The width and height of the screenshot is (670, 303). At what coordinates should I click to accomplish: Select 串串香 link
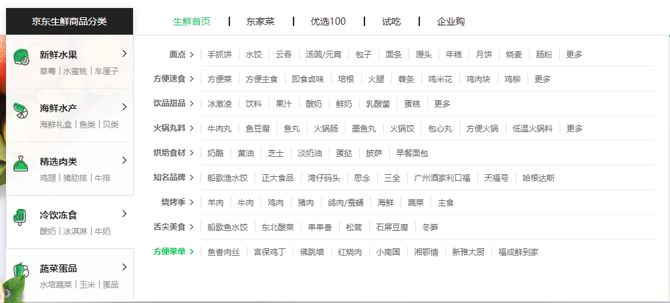pos(320,228)
